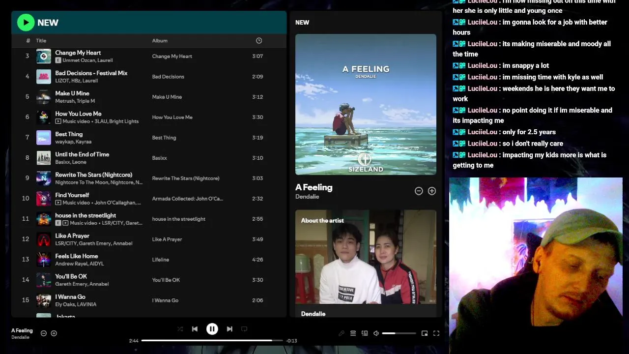
Task: Select the track title I Wanna Go
Action: [70, 297]
